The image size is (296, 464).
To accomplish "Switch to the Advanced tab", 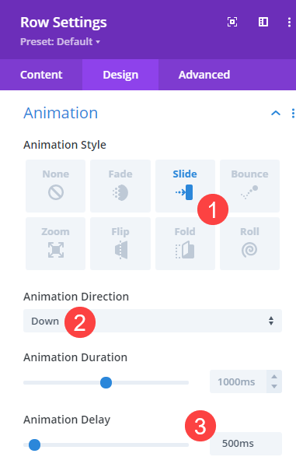I will tap(204, 75).
